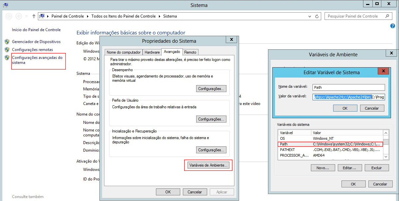Click the Variáveis de Ambiente button
399x201 pixels.
point(208,165)
